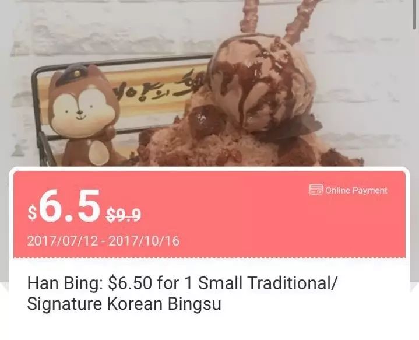Click the crossed-out $9.9 original price
This screenshot has width=419, height=340.
tap(123, 215)
